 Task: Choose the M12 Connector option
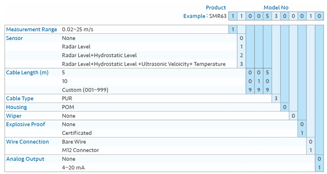point(80,150)
